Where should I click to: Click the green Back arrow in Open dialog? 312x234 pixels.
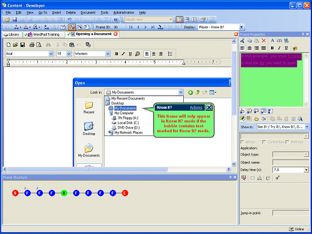tap(191, 92)
